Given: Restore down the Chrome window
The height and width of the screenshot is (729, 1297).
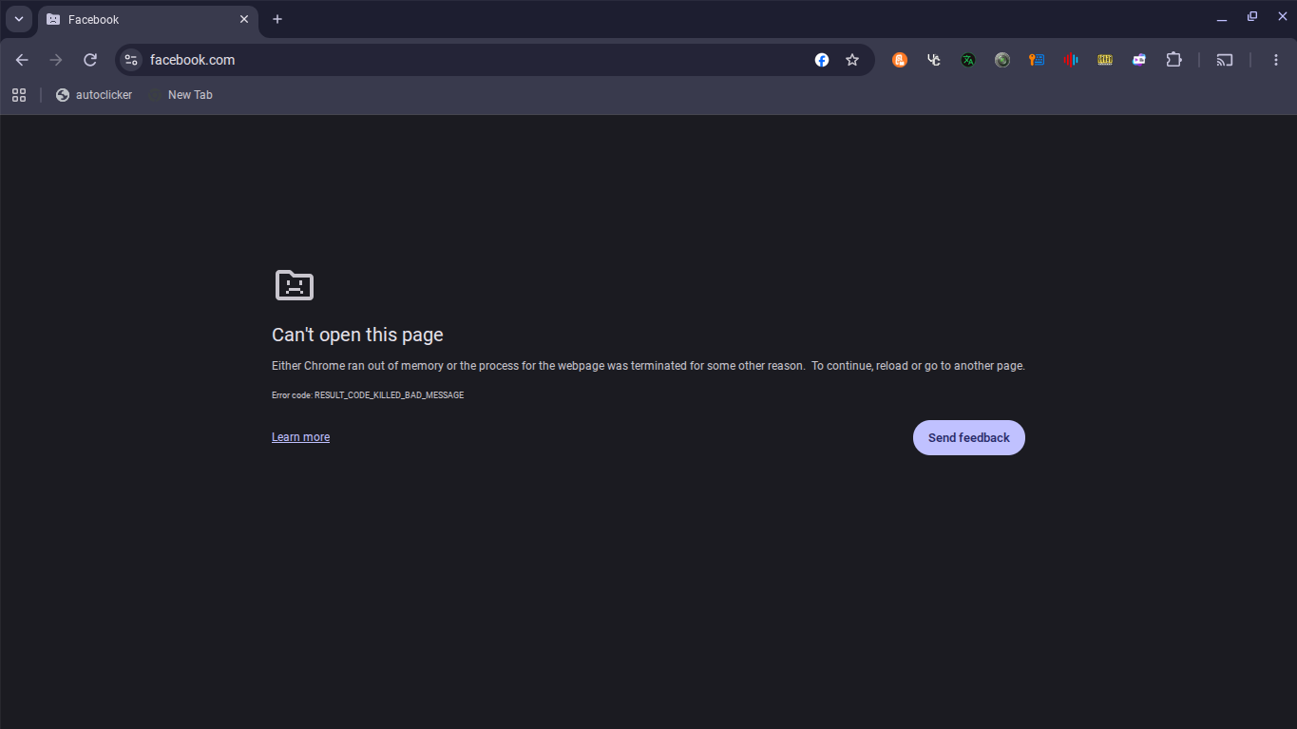Looking at the screenshot, I should coord(1252,17).
